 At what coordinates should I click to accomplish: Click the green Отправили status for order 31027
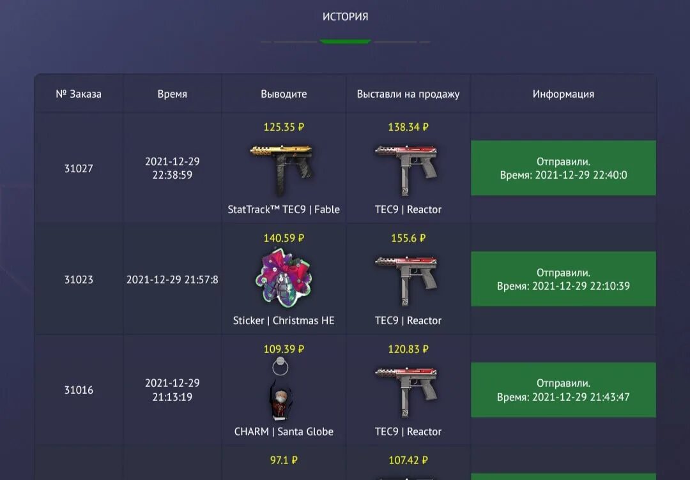pyautogui.click(x=563, y=168)
